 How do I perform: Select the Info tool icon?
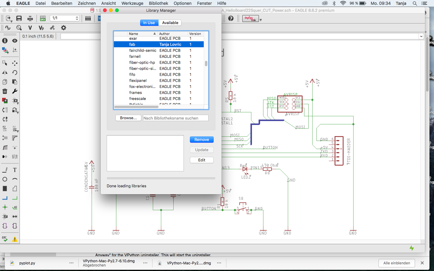(5, 41)
